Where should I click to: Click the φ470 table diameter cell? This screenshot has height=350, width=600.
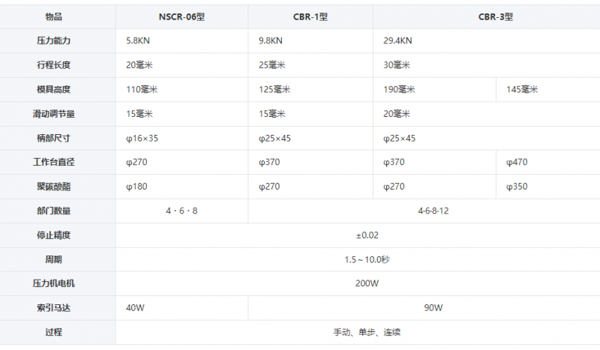(548, 162)
